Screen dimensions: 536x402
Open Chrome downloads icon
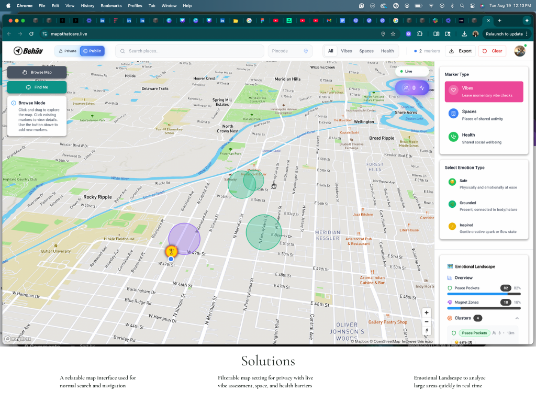point(464,34)
